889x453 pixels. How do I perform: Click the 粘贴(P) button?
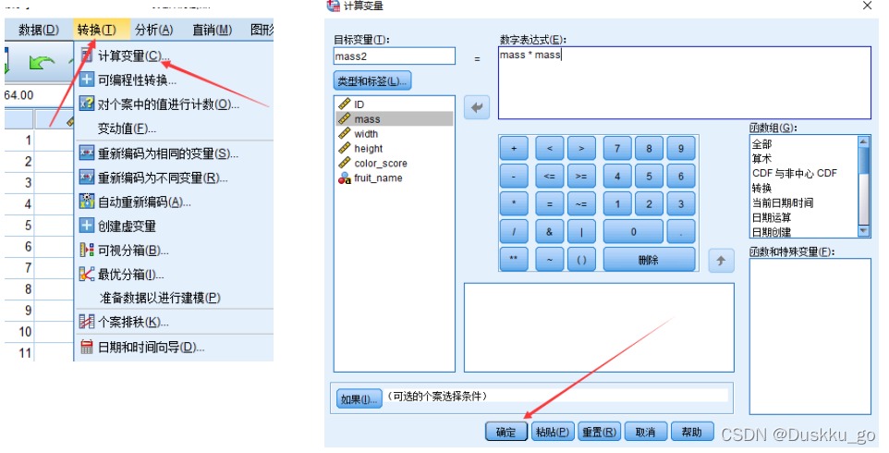tap(553, 432)
